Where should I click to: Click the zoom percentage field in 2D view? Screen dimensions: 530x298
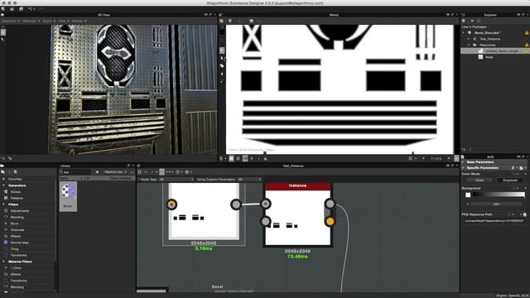[x=436, y=158]
